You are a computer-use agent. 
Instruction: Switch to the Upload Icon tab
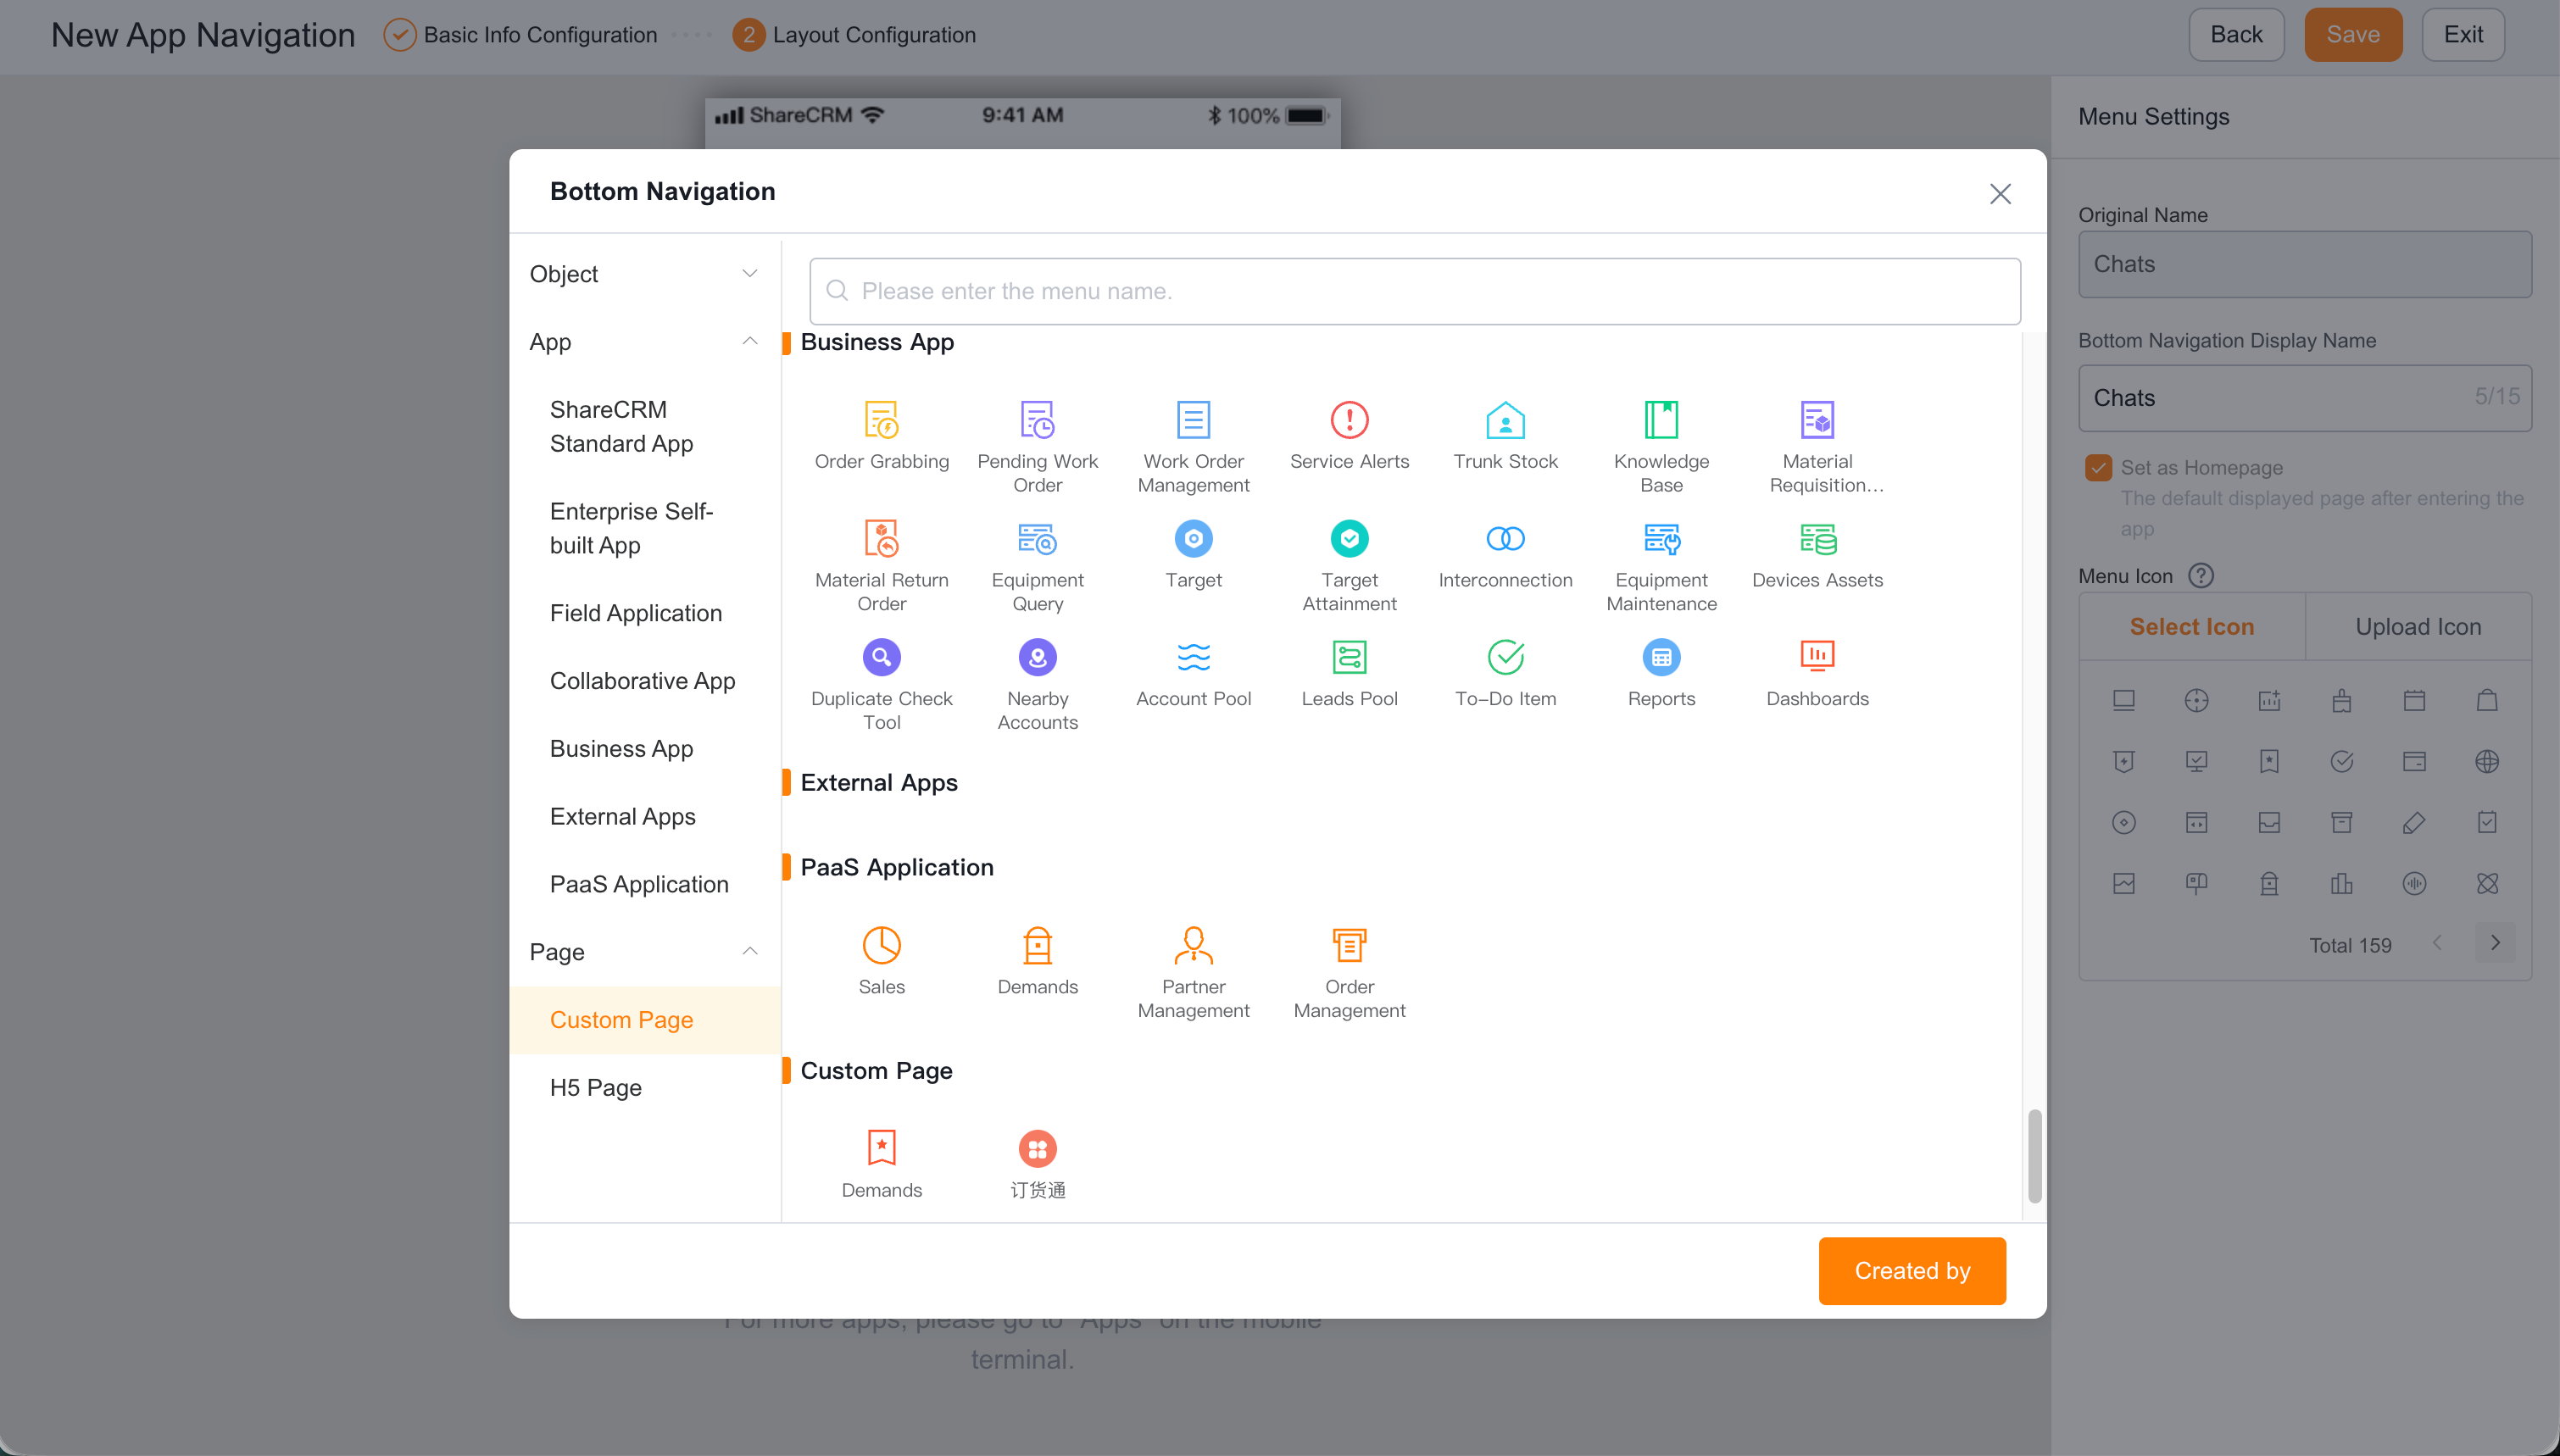(2418, 627)
